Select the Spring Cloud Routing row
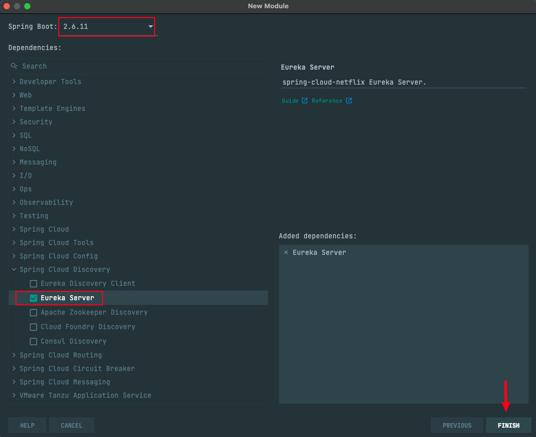The image size is (536, 437). click(x=139, y=355)
